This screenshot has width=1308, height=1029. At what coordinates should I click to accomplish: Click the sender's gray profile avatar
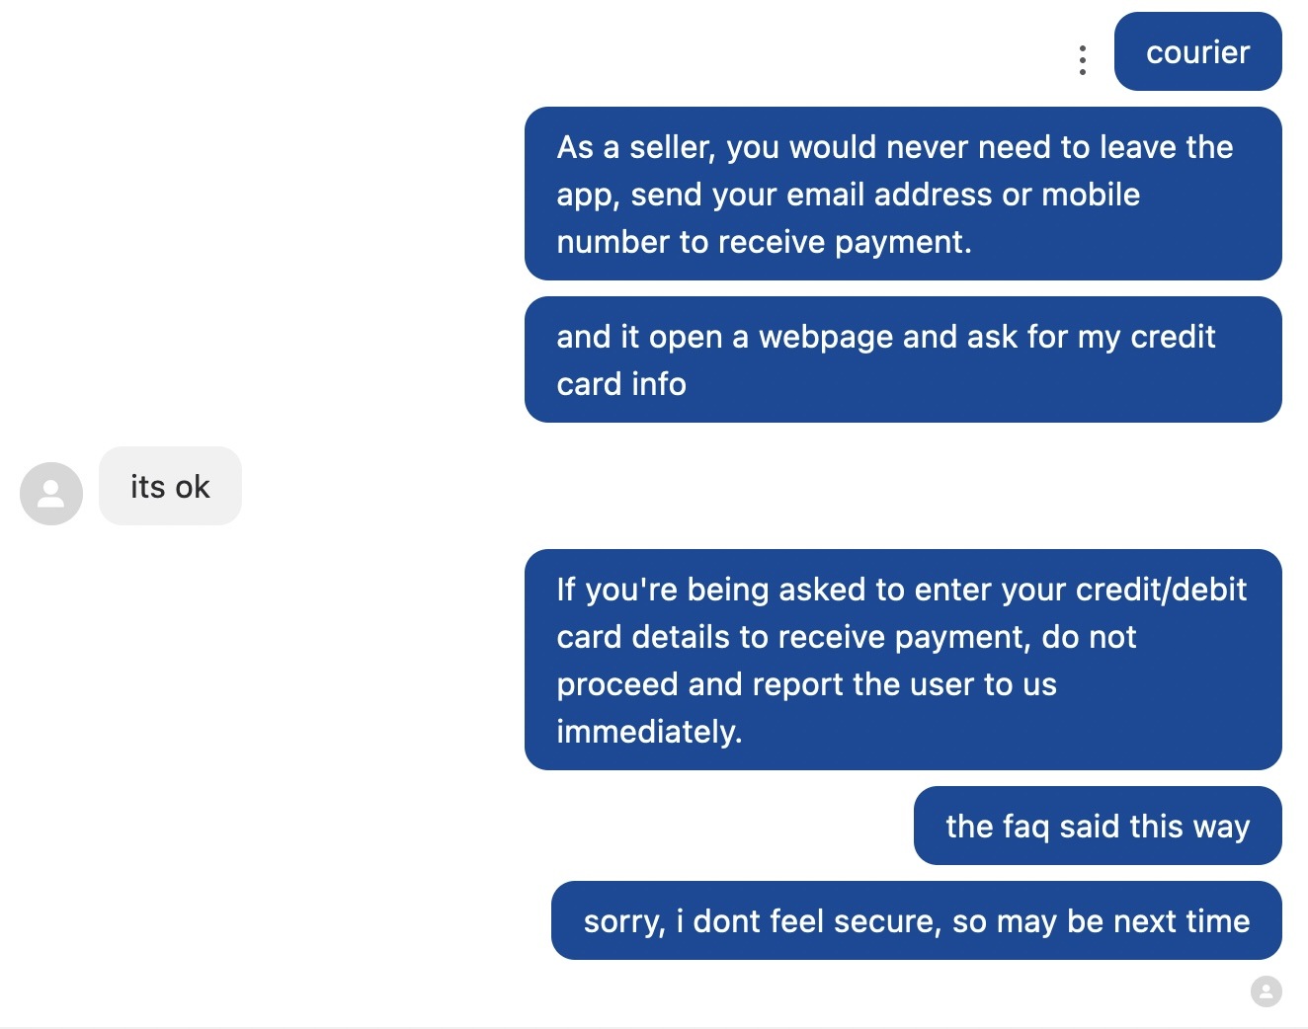[x=51, y=493]
